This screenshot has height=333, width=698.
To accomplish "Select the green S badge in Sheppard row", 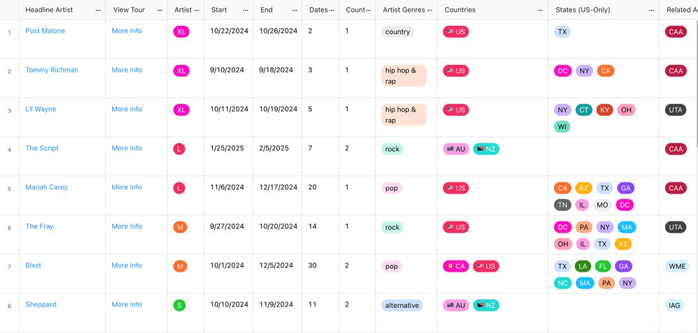I will [x=179, y=305].
